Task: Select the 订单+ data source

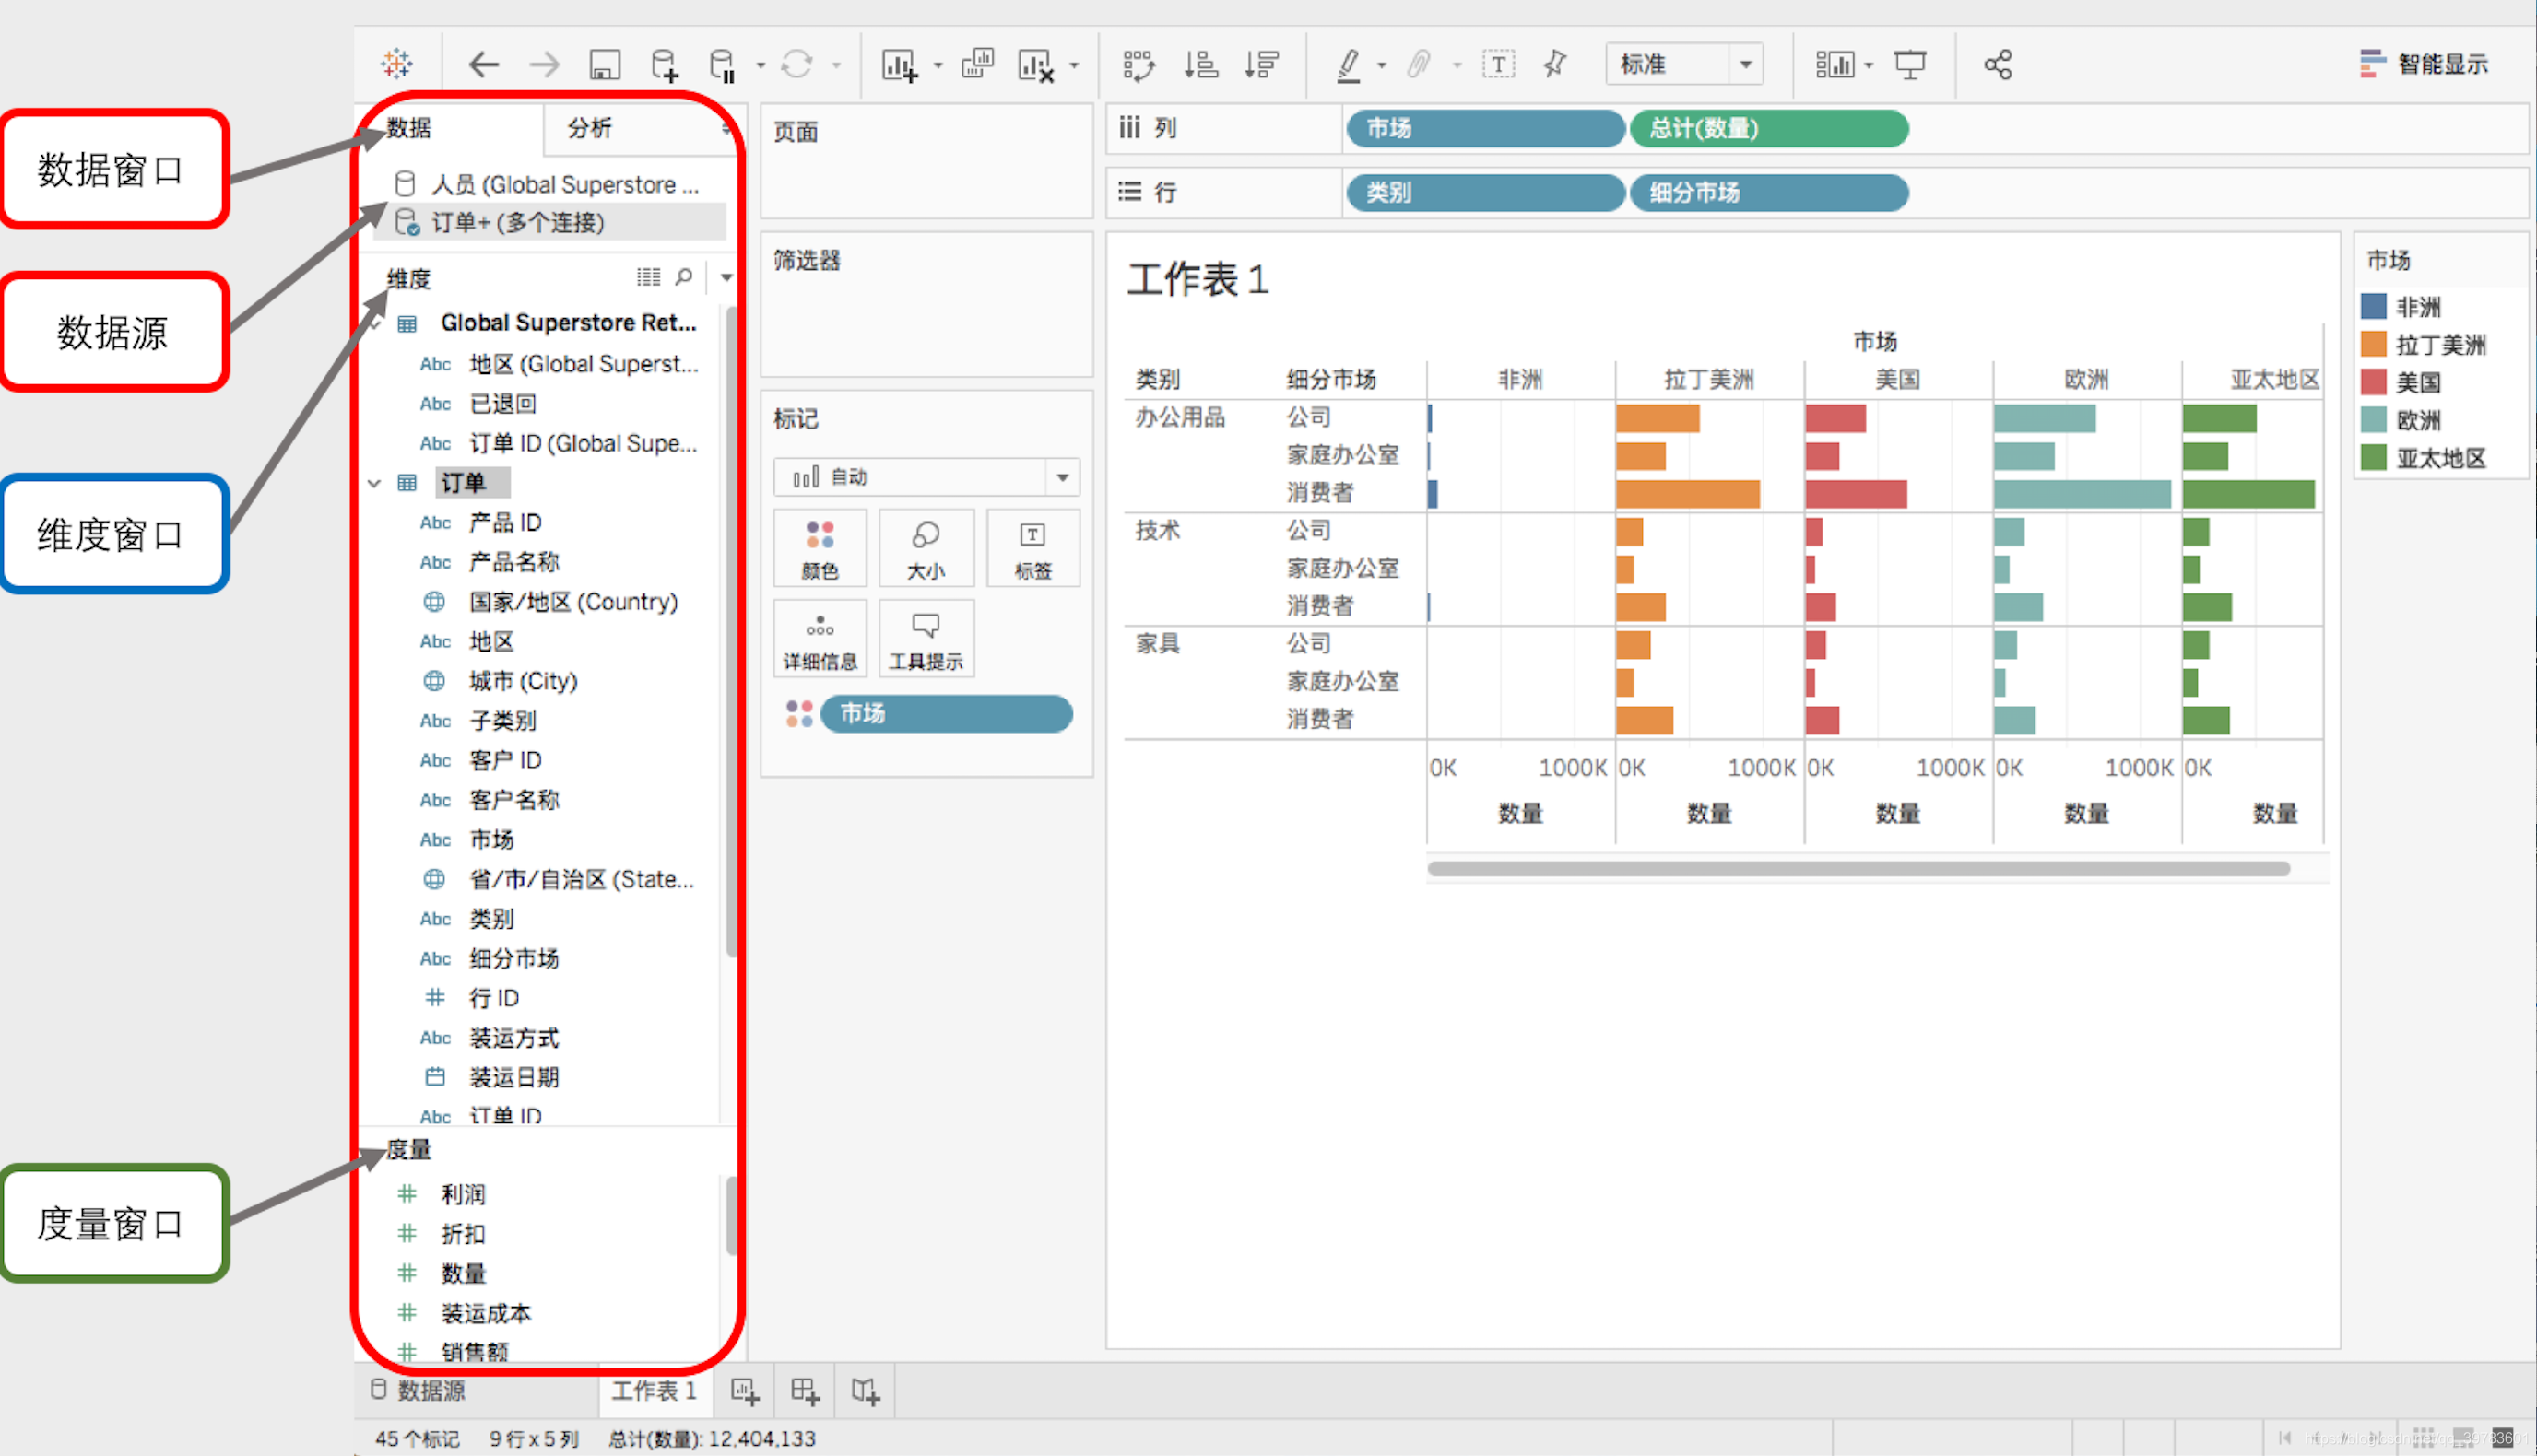Action: (517, 222)
